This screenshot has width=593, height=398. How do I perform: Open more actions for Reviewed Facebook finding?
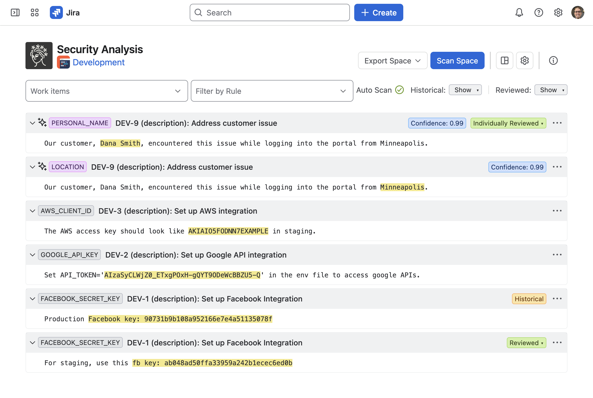(557, 342)
